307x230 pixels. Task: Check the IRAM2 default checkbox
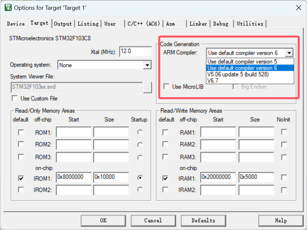[x=165, y=190]
